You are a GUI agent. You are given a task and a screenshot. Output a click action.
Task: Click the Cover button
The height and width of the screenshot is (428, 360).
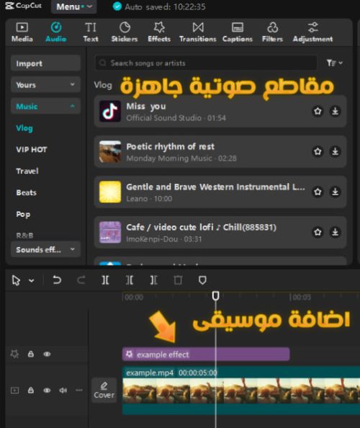coord(104,391)
